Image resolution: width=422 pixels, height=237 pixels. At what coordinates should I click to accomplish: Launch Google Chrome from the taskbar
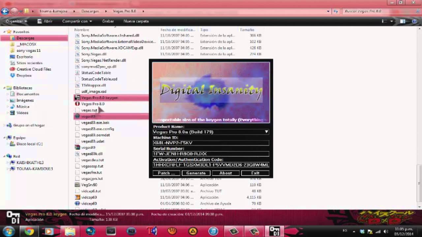point(29,231)
